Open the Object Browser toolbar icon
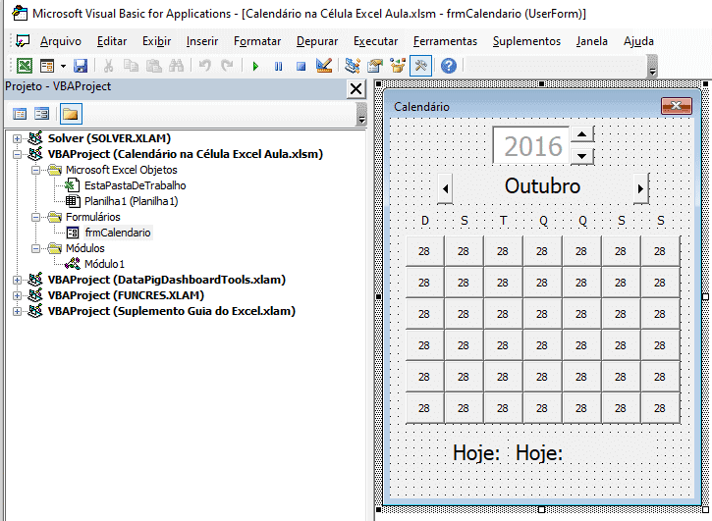Screen dimensions: 712x521 (398, 66)
